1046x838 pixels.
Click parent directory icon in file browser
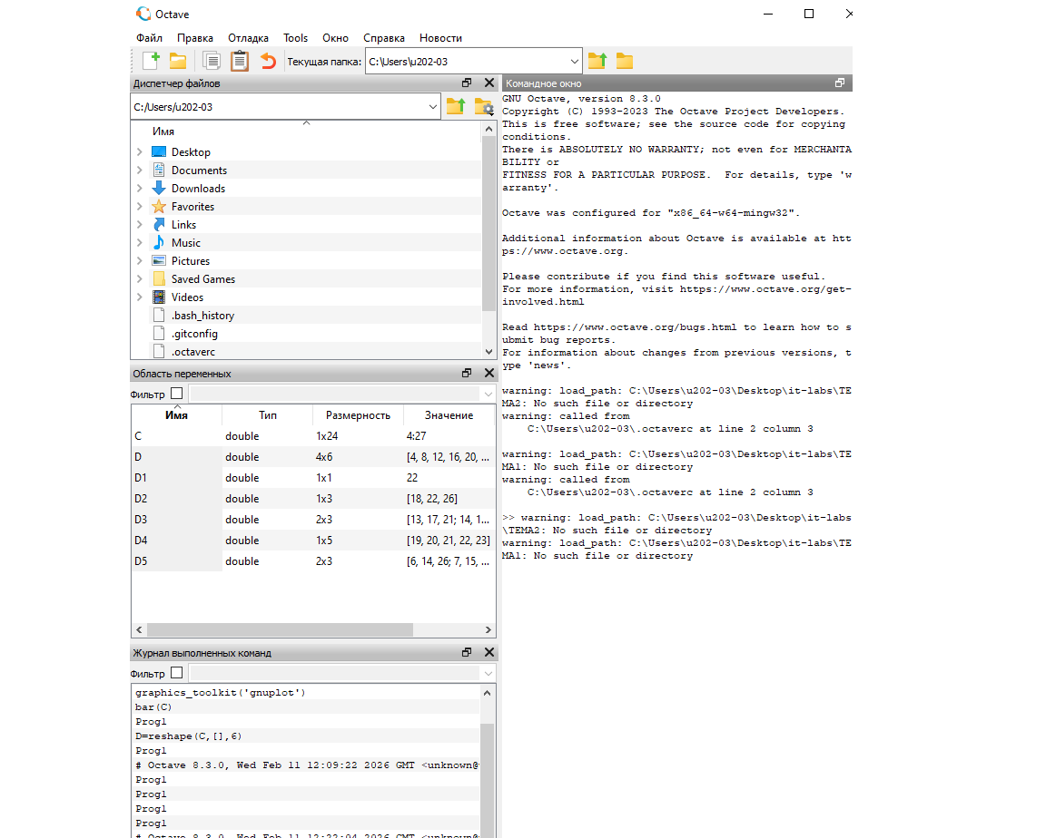tap(455, 107)
